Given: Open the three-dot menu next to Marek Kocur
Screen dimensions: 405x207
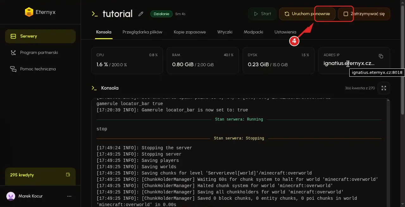Looking at the screenshot, I should tap(69, 196).
